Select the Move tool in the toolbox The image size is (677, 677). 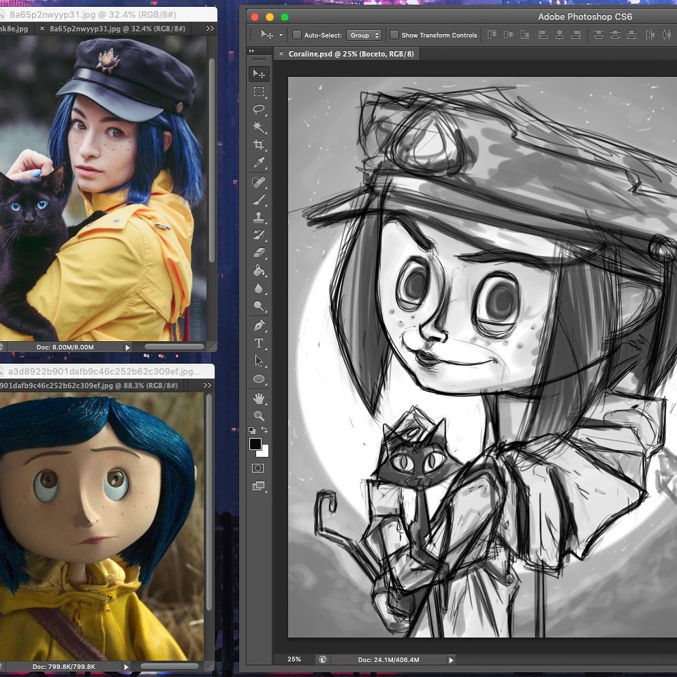[x=259, y=74]
